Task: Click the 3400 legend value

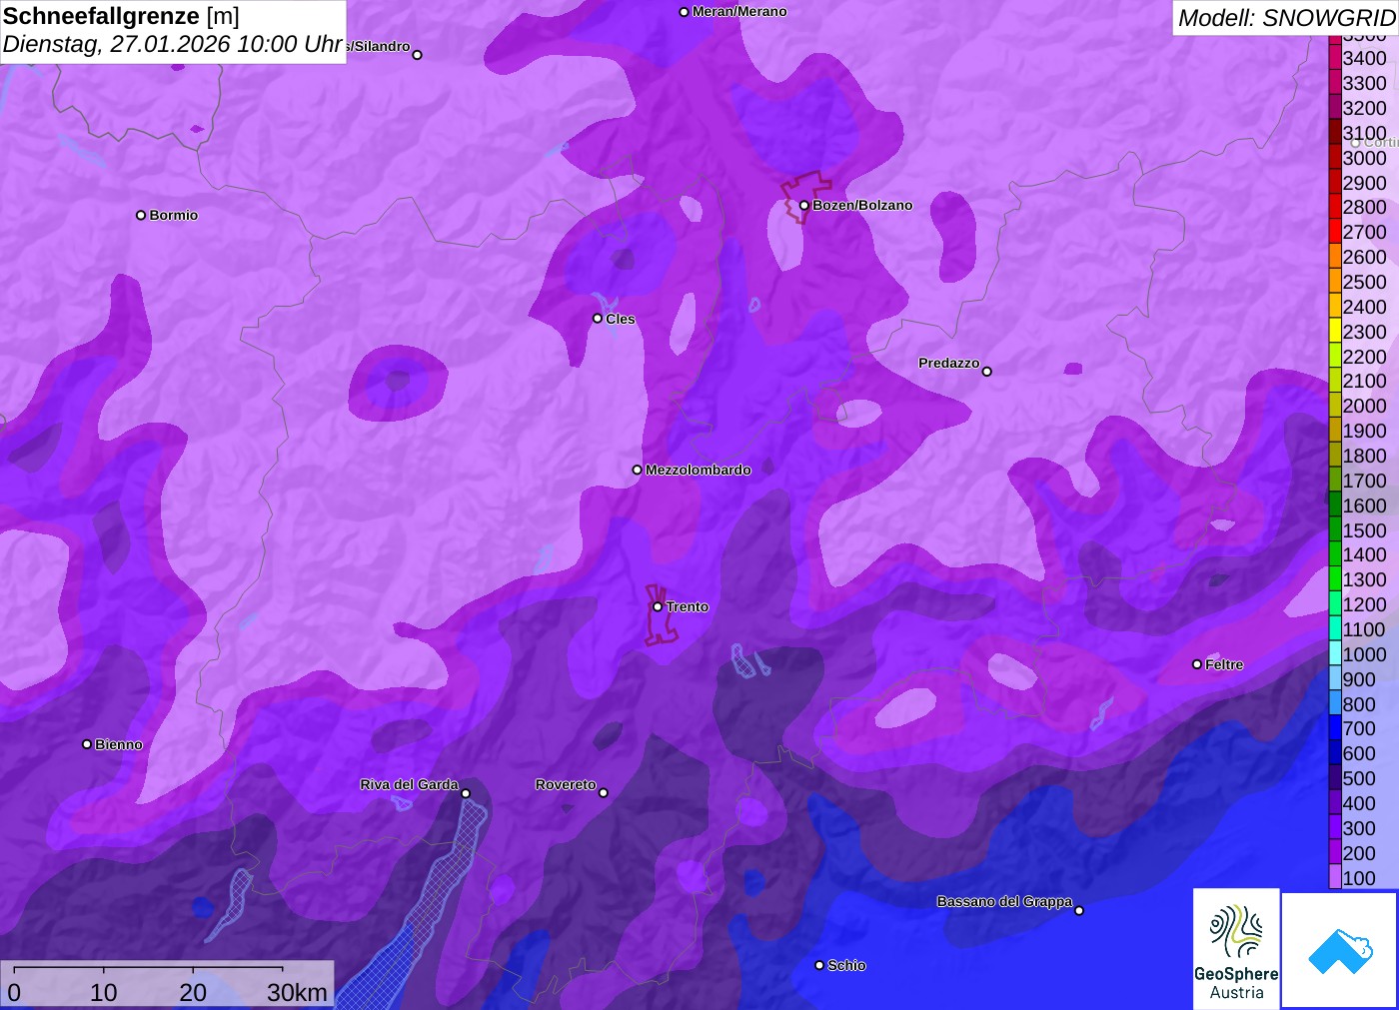Action: pos(1364,58)
